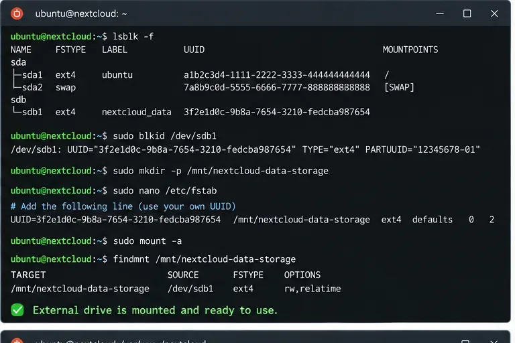
Task: Click UUID a1b2c3d4-1111-2222-3333-444444444444
Action: (x=277, y=75)
